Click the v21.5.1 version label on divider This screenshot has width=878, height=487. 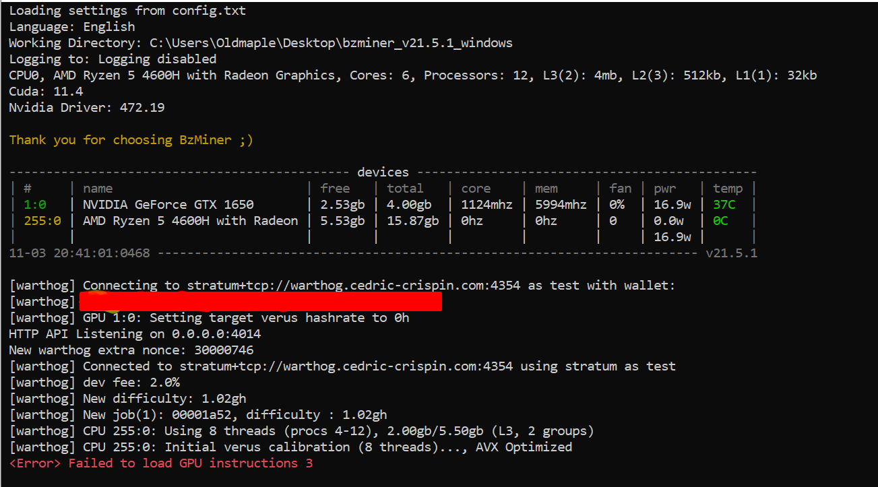coord(731,253)
